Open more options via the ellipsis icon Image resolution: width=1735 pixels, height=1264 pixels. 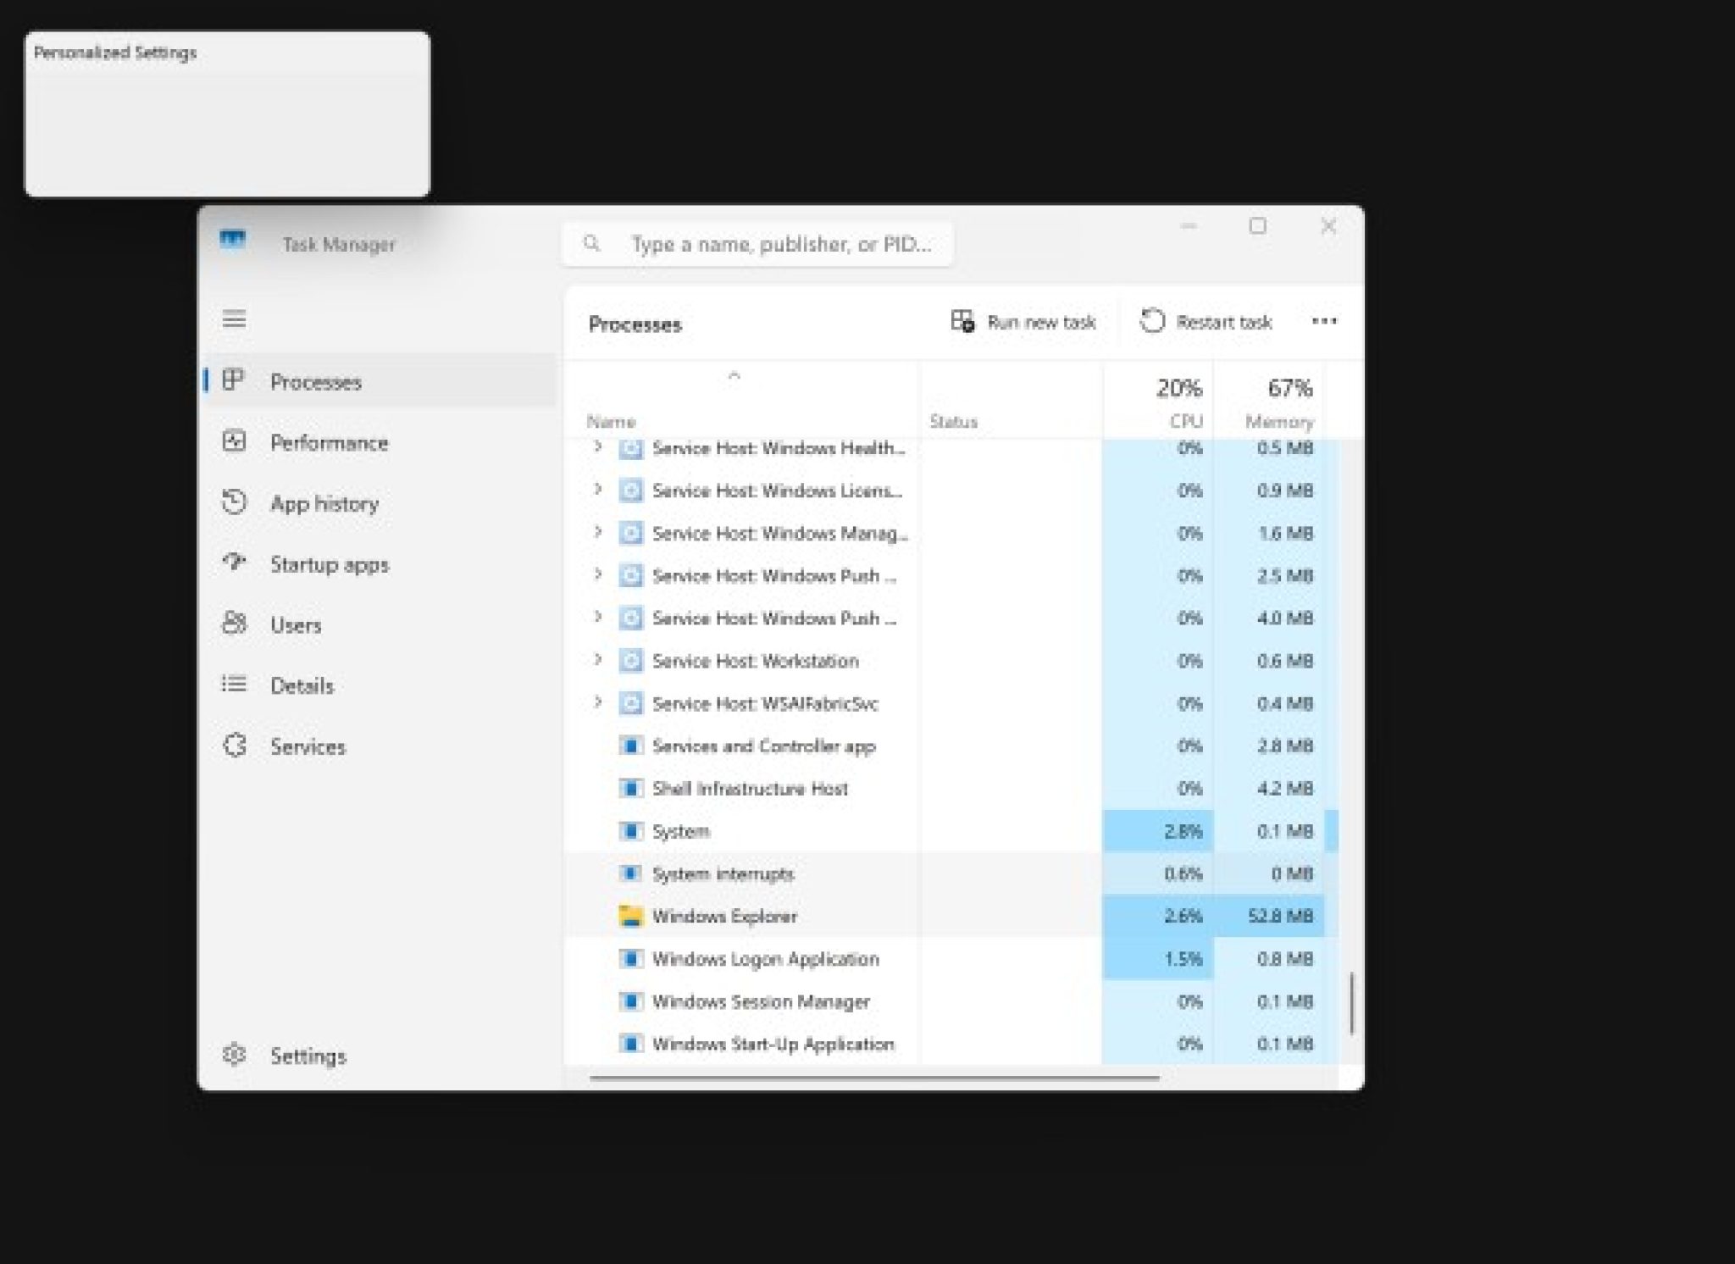coord(1324,321)
